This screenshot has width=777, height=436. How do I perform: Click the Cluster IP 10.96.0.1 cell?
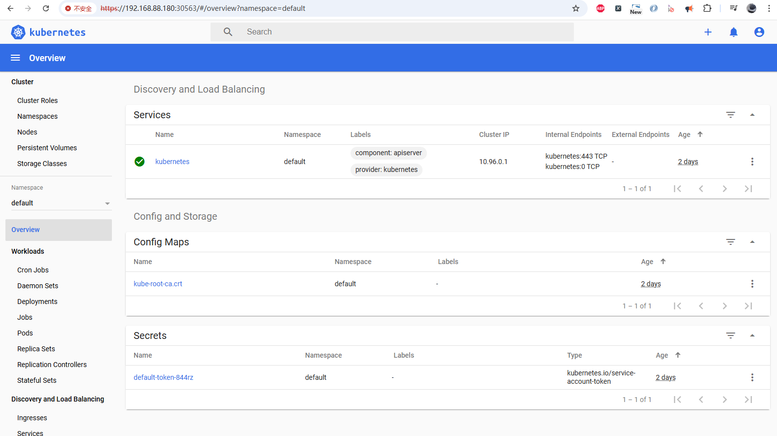click(493, 162)
